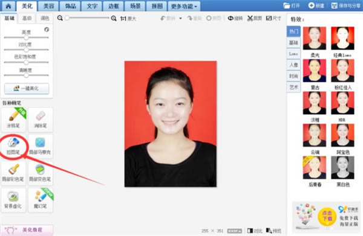363x236 pixels.
Task: Select the 基础 adjustment sub-tab
Action: click(10, 18)
